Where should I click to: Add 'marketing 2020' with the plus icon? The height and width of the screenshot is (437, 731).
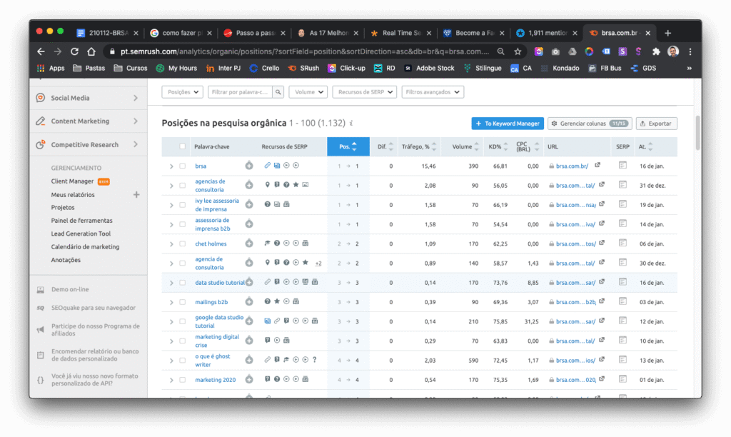point(249,380)
